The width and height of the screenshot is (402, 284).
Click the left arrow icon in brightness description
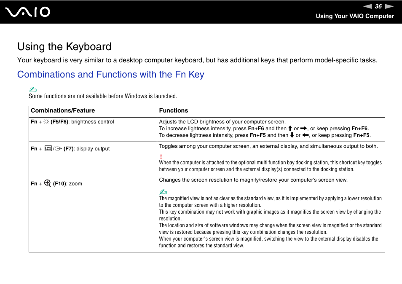pos(306,135)
